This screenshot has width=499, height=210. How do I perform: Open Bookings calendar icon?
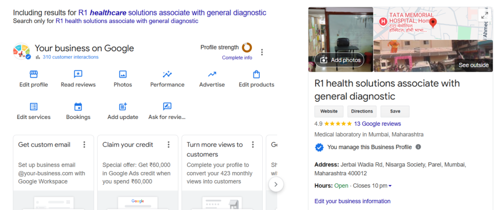pos(78,107)
